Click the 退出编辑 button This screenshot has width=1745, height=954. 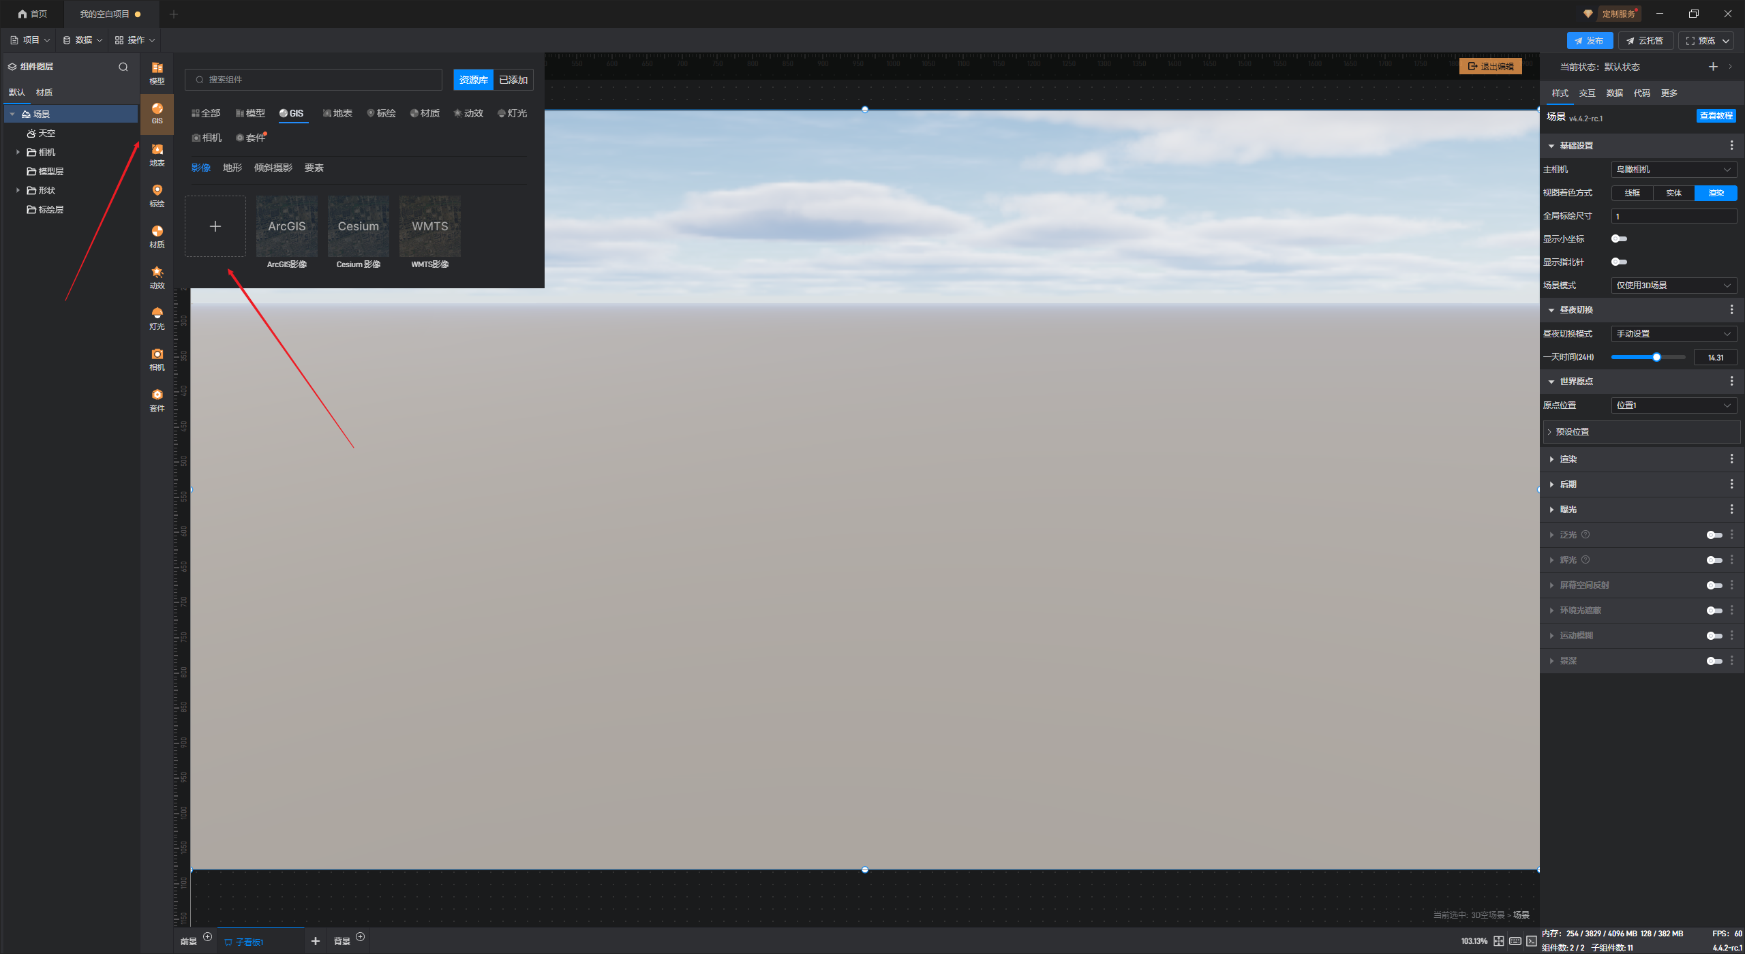tap(1491, 67)
